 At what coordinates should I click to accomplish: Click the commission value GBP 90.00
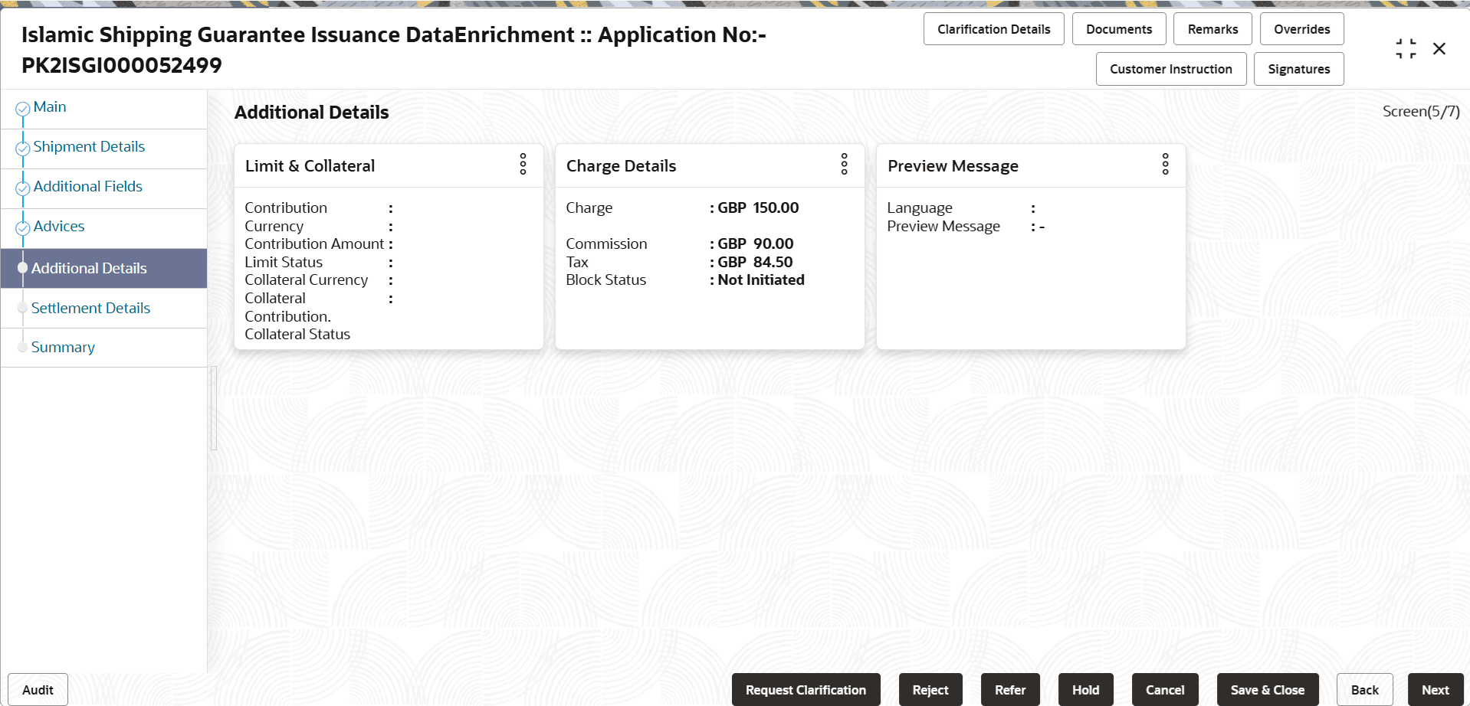click(x=755, y=244)
